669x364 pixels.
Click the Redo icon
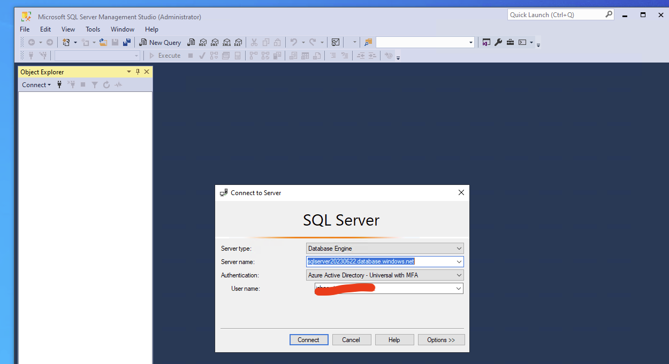(x=313, y=42)
